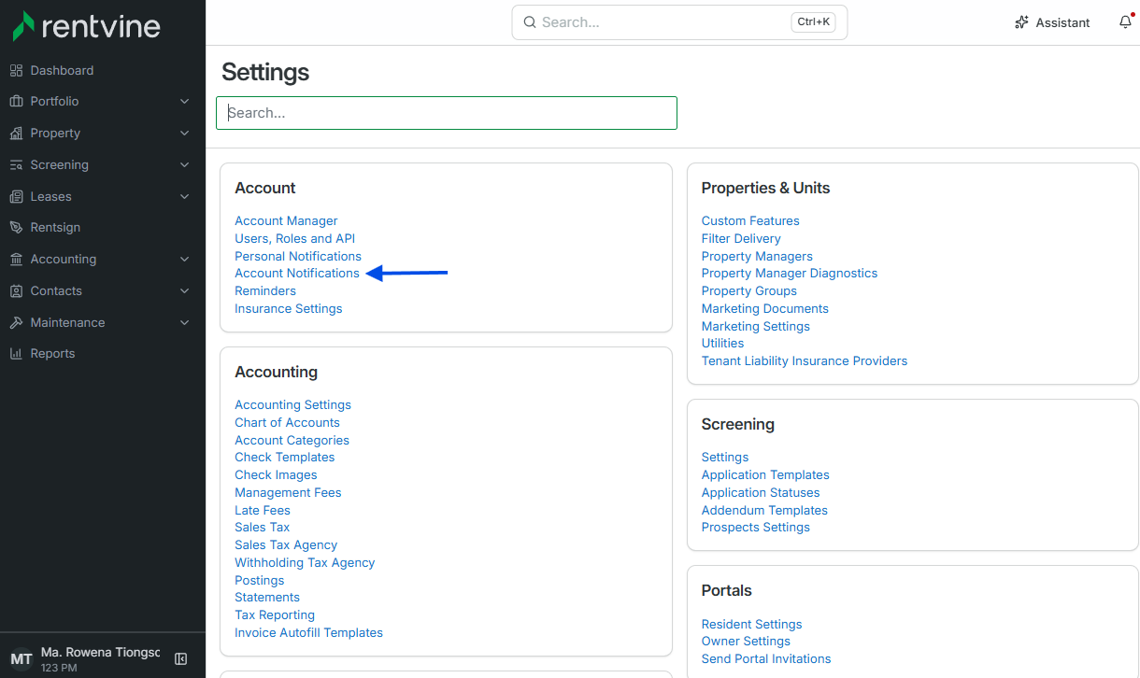Select Leases in the sidebar
1140x678 pixels.
(50, 196)
